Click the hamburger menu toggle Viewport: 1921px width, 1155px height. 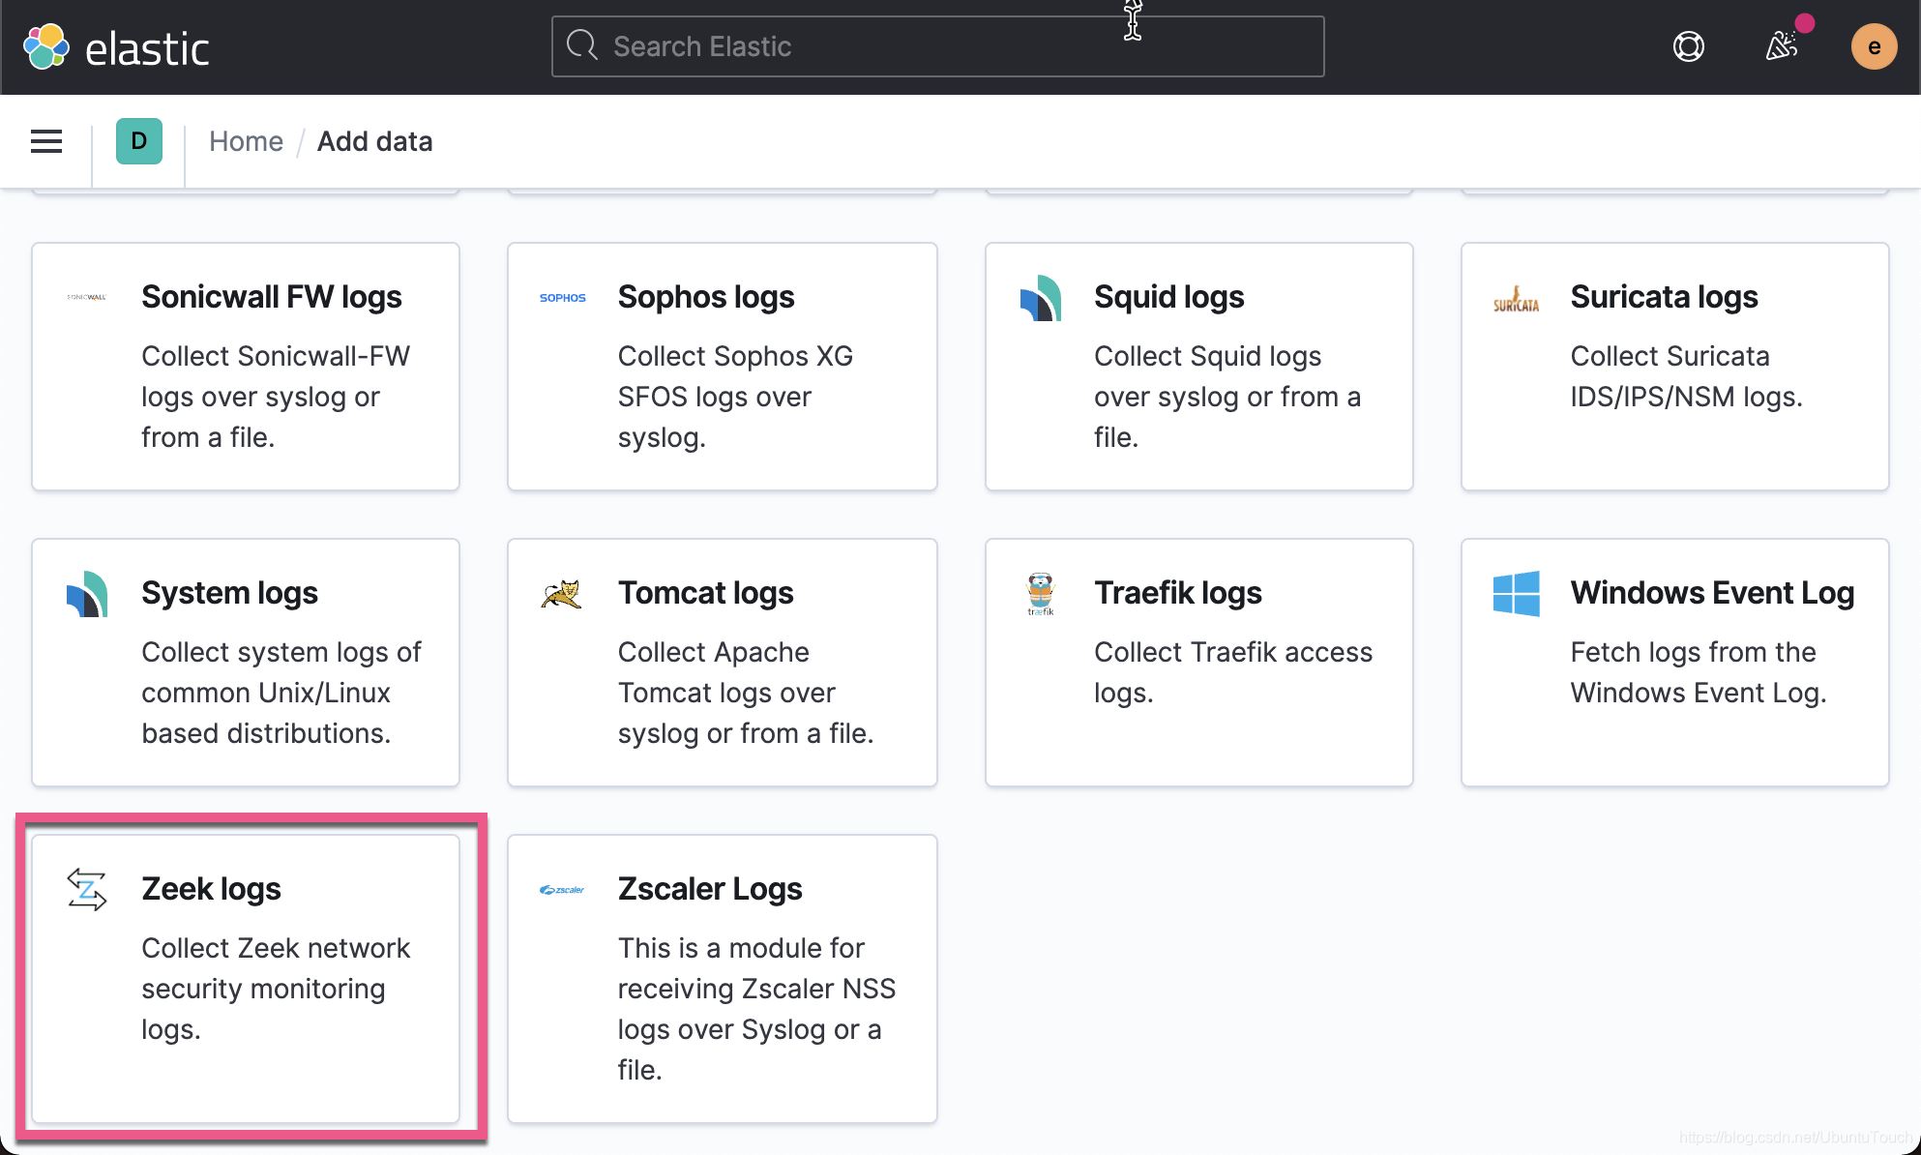point(45,140)
